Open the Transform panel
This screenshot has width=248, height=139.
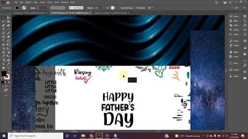[234, 57]
